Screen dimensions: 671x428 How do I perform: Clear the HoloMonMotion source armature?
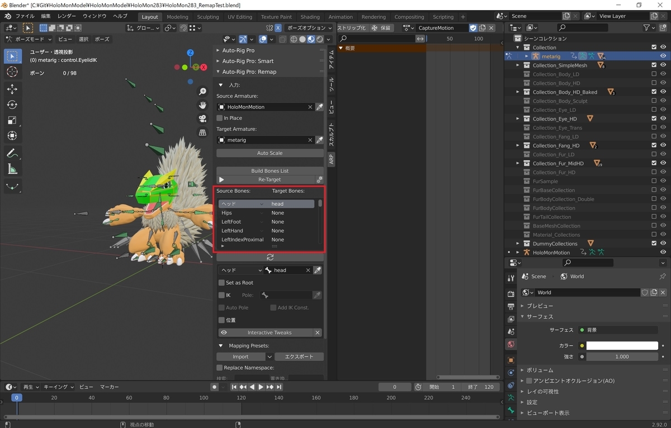point(310,107)
